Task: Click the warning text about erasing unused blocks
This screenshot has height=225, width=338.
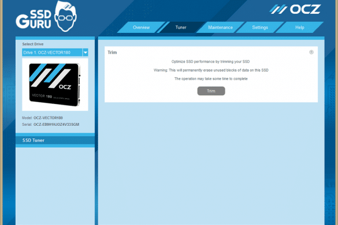Action: tap(211, 70)
